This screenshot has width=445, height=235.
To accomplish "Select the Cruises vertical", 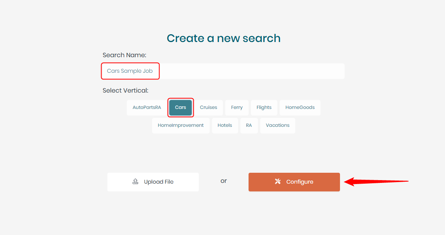I will click(208, 107).
